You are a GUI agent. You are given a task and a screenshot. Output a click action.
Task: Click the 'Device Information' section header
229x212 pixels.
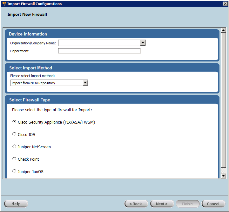coord(28,34)
